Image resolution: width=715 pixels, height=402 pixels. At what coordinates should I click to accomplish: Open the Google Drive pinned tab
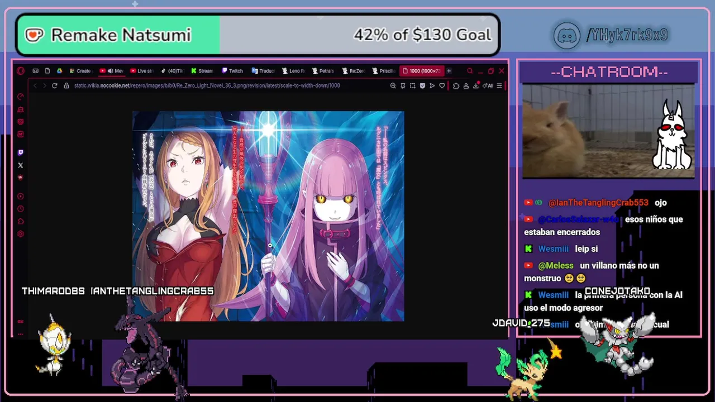(59, 71)
